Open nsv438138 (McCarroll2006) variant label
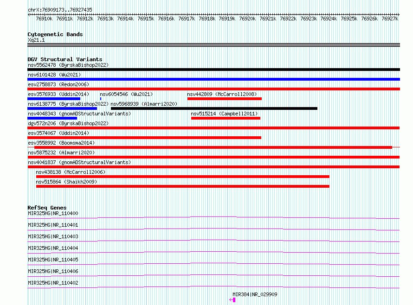Viewport: 413px width, 305px height. (x=71, y=172)
